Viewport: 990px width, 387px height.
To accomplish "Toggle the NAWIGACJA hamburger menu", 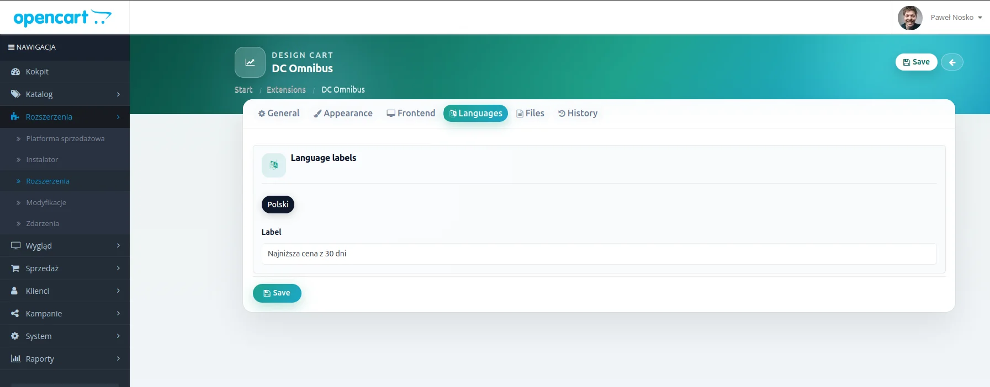I will coord(11,47).
